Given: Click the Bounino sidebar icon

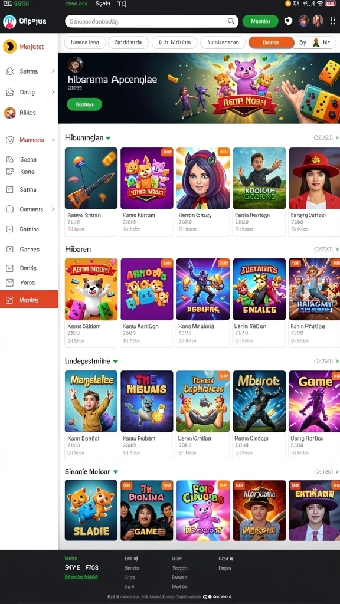Looking at the screenshot, I should [9, 229].
